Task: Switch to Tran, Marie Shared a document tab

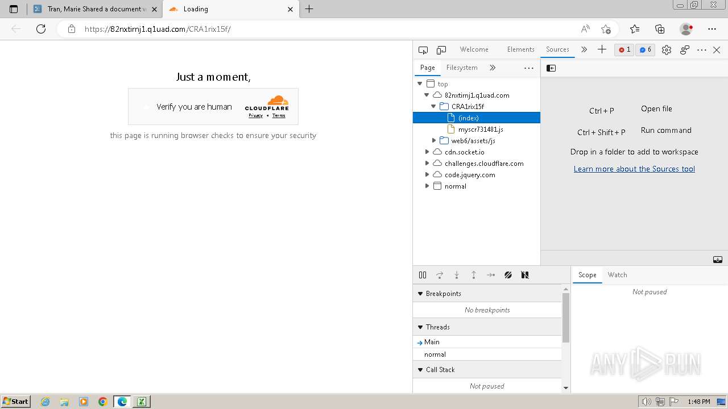Action: click(x=95, y=9)
